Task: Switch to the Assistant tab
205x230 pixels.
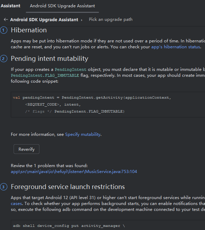Action: click(10, 6)
